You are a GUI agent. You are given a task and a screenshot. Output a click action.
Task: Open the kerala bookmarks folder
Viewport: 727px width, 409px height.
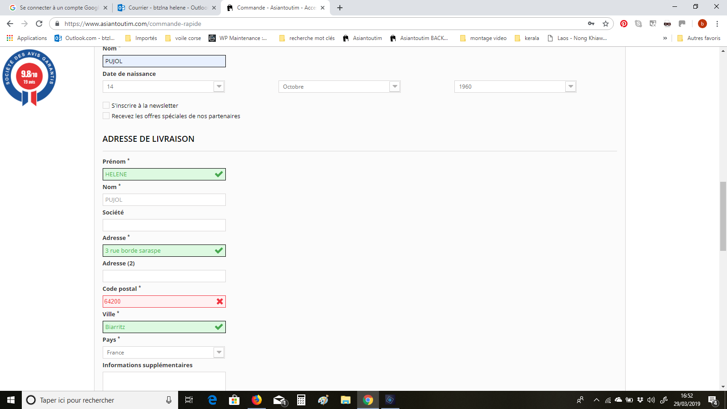527,38
